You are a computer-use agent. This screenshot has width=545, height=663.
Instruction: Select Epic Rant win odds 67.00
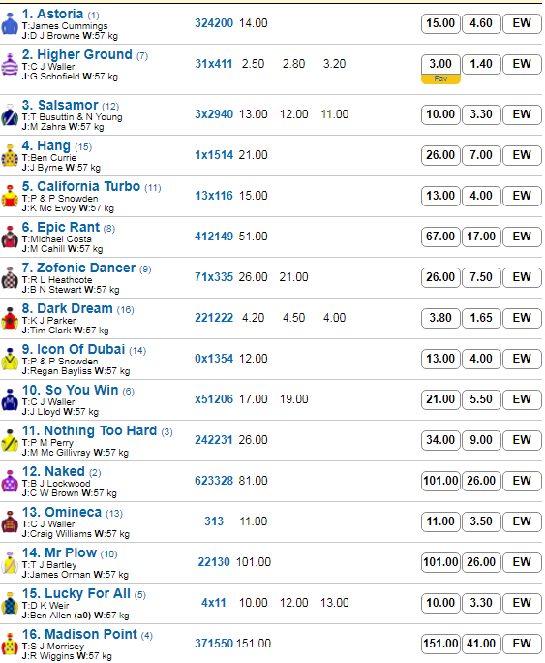tap(440, 237)
